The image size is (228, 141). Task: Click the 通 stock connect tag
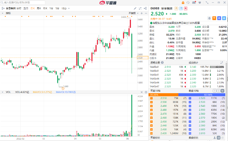(181, 8)
